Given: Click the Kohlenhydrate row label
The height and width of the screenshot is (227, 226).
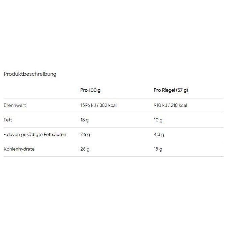Looking at the screenshot, I should 19,149.
